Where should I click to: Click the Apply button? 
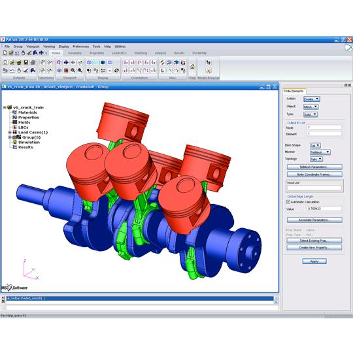click(x=314, y=261)
